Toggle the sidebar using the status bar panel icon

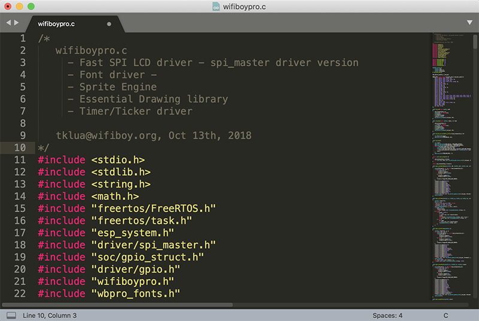[x=11, y=315]
